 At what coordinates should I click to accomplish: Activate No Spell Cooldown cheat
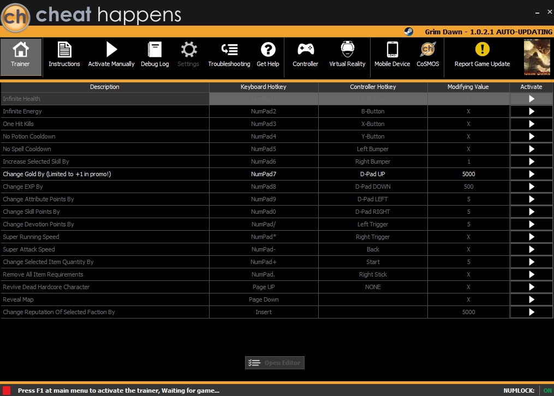[532, 149]
